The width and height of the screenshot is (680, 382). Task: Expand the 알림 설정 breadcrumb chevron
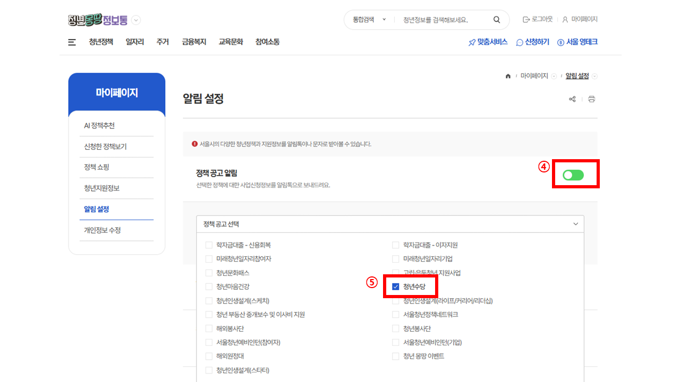click(594, 76)
